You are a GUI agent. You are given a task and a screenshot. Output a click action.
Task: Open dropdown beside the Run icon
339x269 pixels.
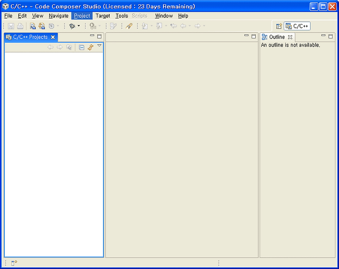99,26
